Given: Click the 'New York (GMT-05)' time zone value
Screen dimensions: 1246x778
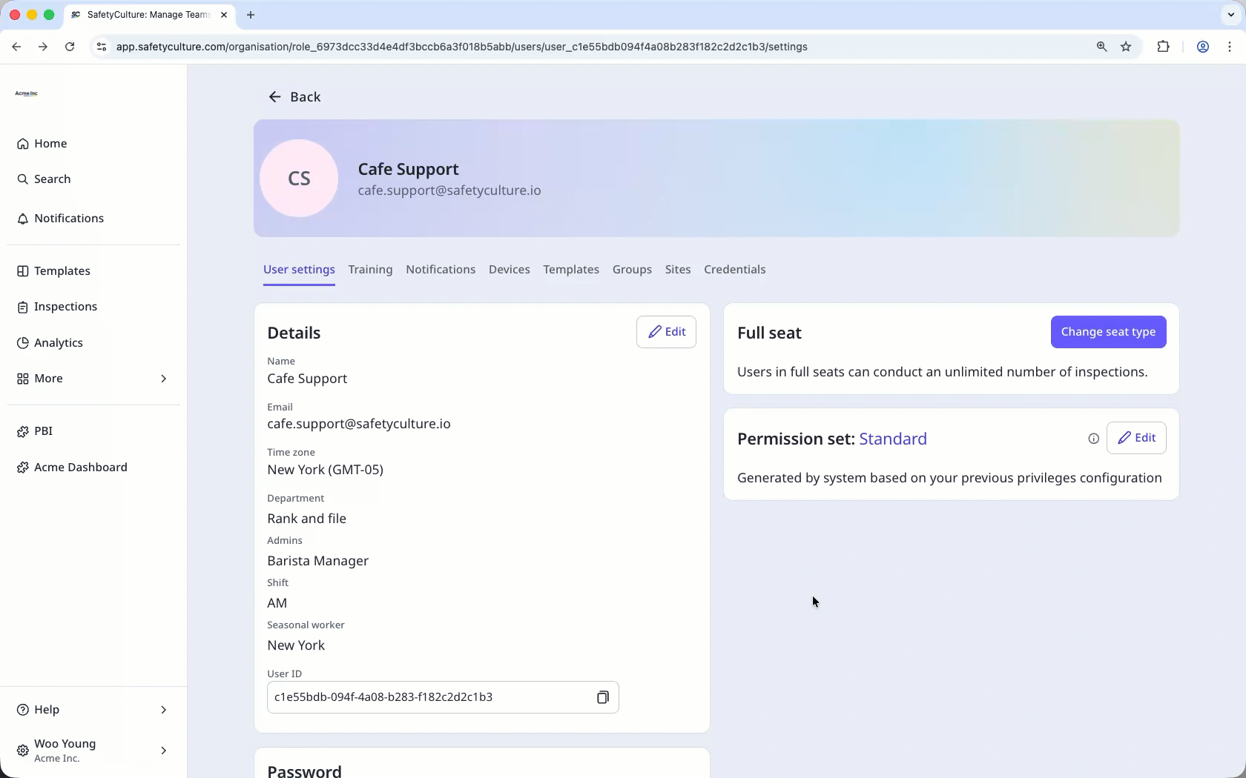Looking at the screenshot, I should click(325, 470).
